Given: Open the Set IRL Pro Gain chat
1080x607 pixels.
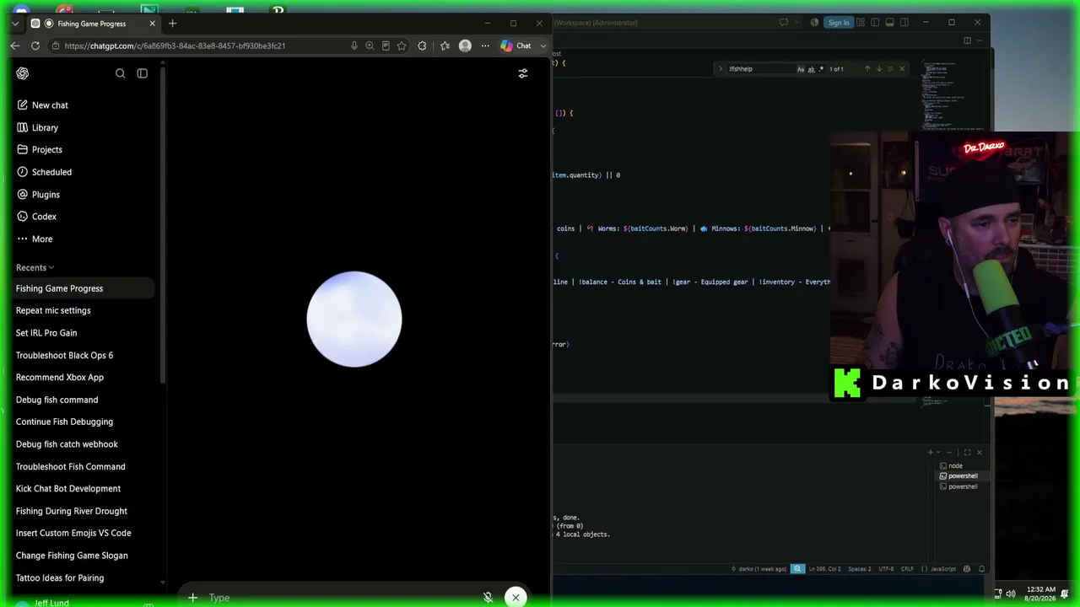Looking at the screenshot, I should pyautogui.click(x=46, y=333).
